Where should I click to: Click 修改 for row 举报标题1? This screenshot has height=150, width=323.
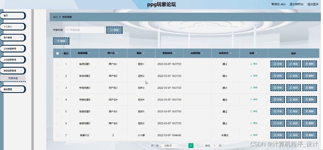[x=294, y=64]
